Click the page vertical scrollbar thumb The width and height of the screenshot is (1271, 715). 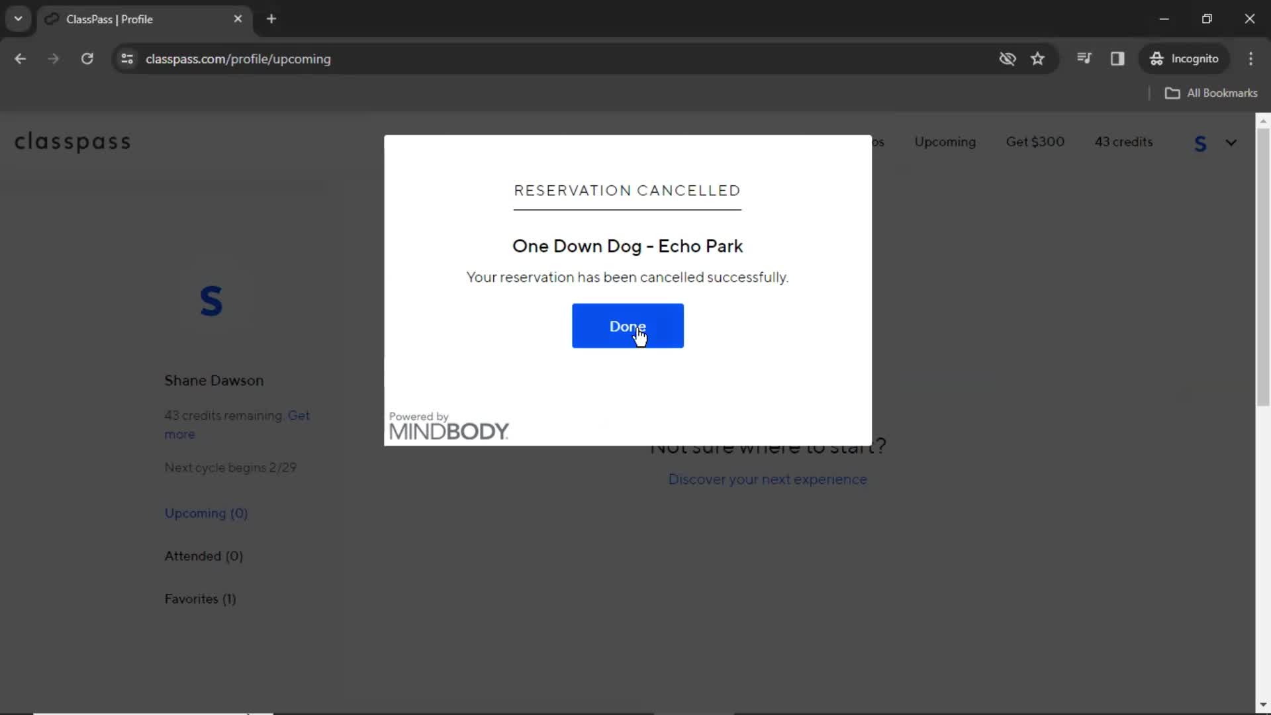click(1263, 267)
